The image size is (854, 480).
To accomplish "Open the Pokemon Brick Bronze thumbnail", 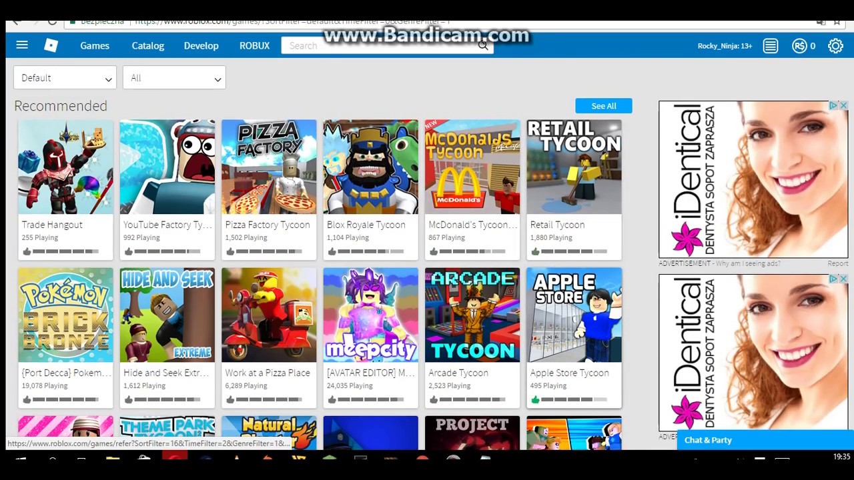I will pyautogui.click(x=65, y=315).
